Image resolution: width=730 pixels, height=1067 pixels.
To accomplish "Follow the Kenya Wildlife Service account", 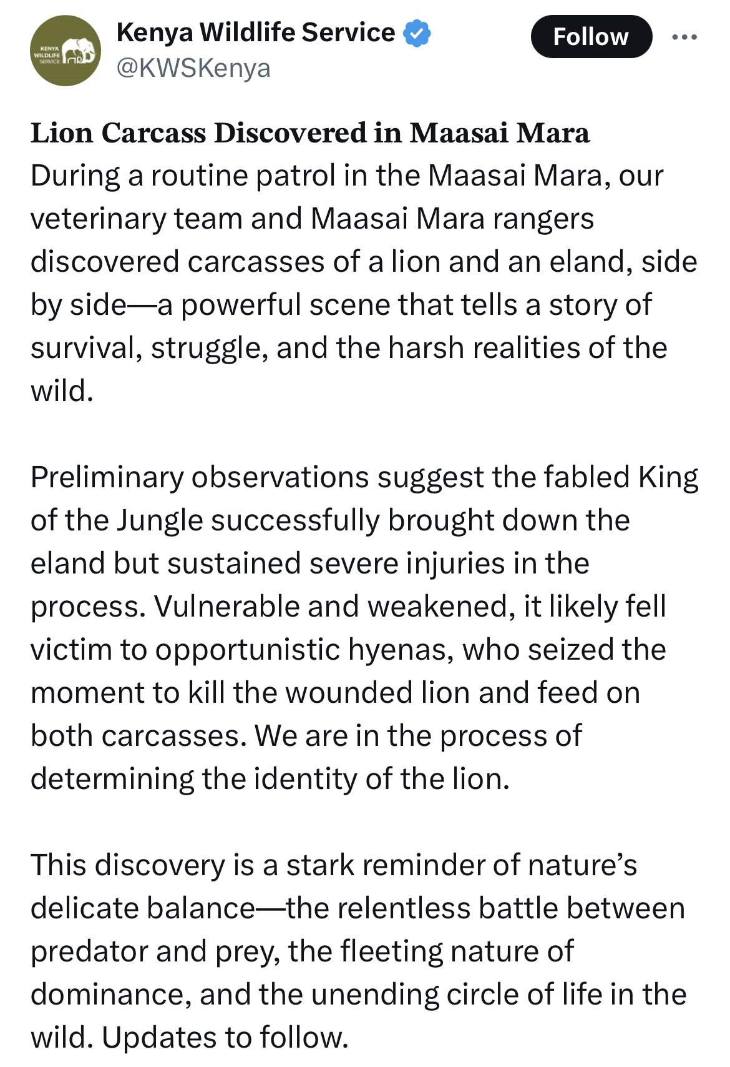I will click(x=591, y=37).
